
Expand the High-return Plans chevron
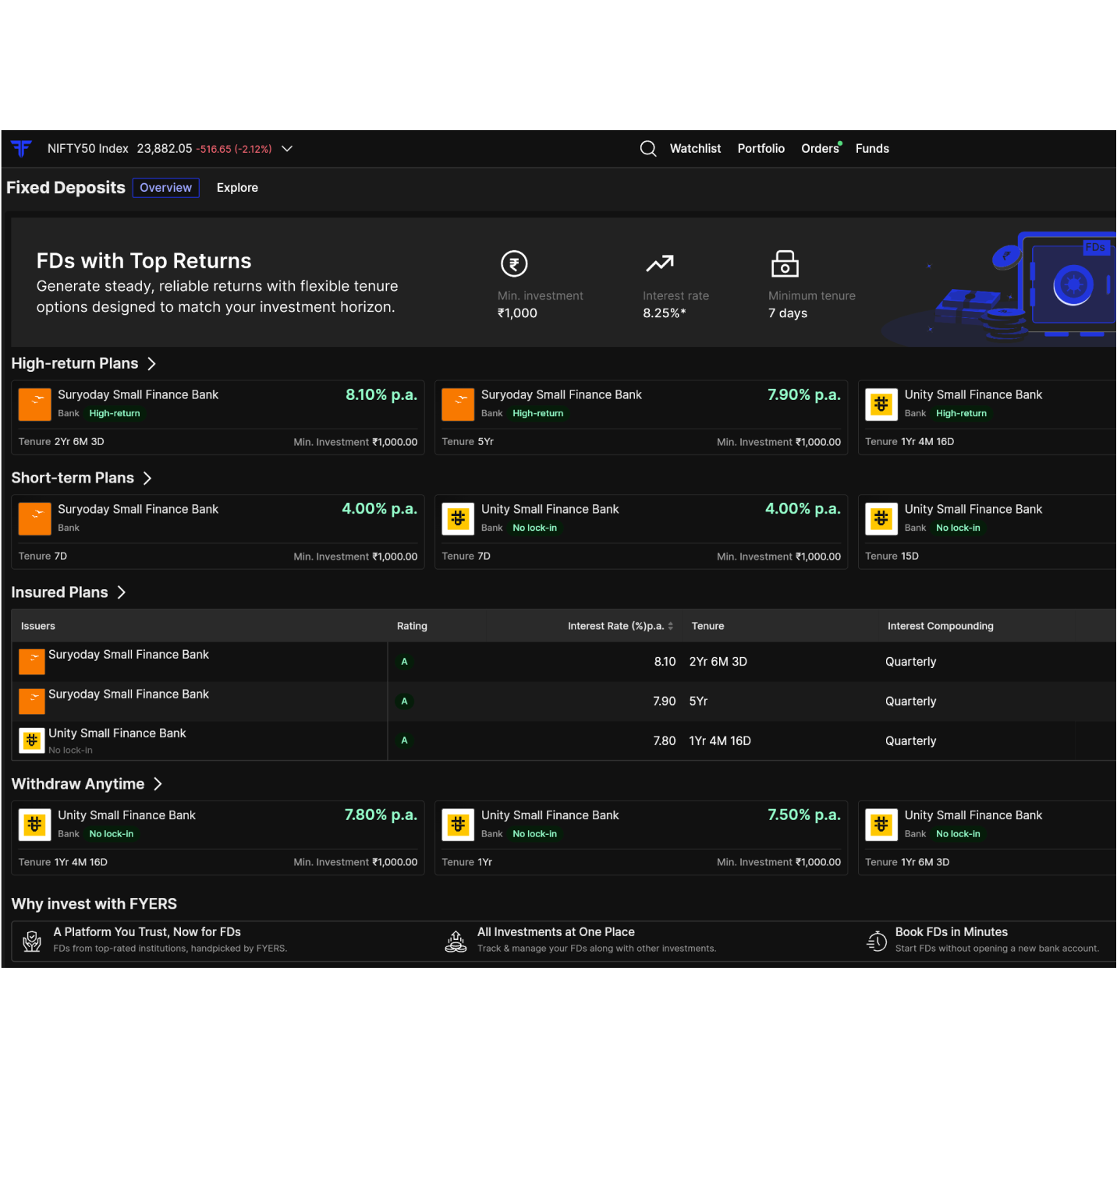pos(152,363)
